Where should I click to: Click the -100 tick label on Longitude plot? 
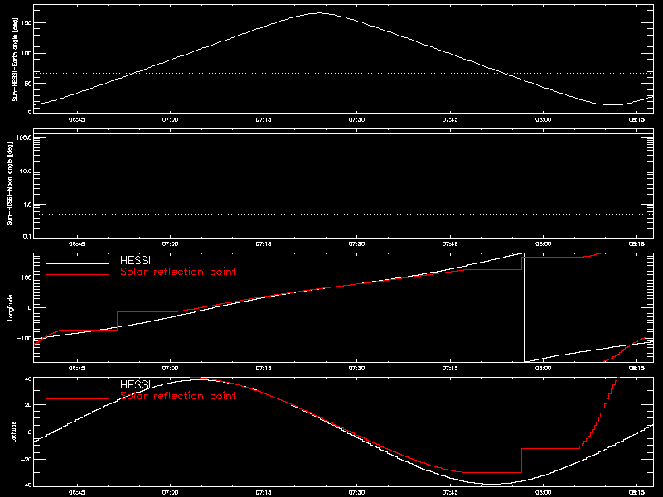point(25,338)
